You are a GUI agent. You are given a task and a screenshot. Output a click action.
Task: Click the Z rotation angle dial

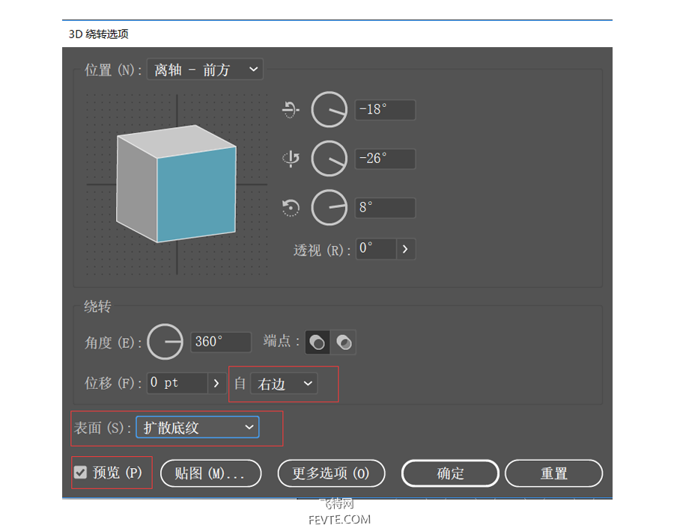(x=330, y=208)
